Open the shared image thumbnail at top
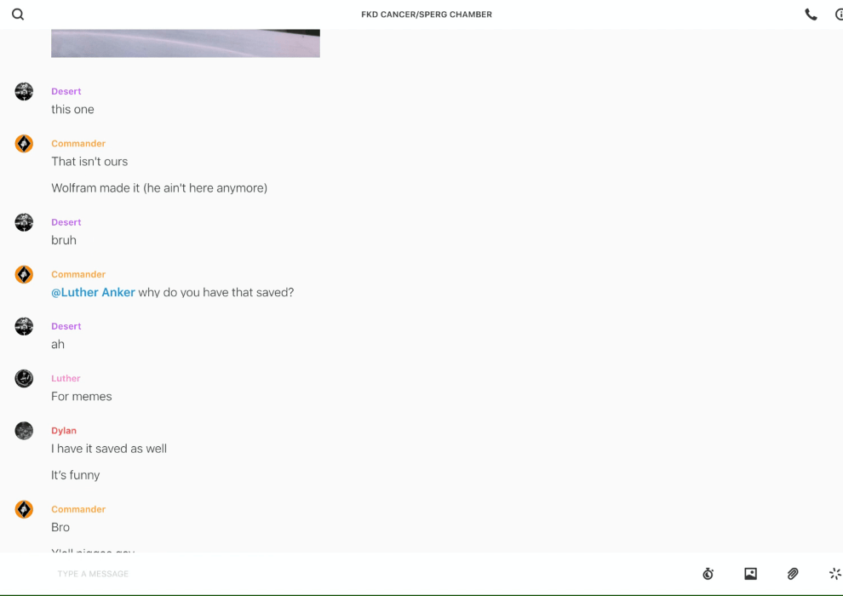 point(186,43)
